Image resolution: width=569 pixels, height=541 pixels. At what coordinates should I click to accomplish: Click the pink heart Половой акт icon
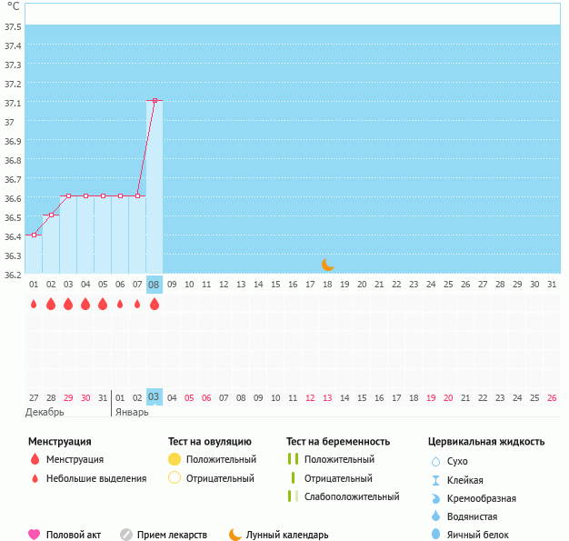35,535
